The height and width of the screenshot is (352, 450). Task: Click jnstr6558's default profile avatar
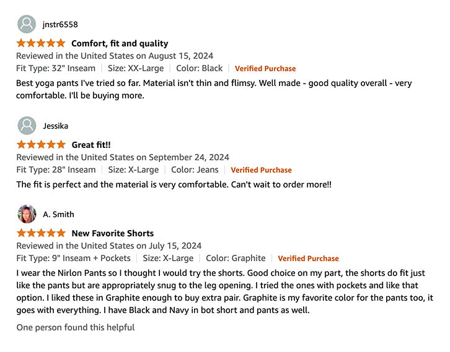point(27,24)
